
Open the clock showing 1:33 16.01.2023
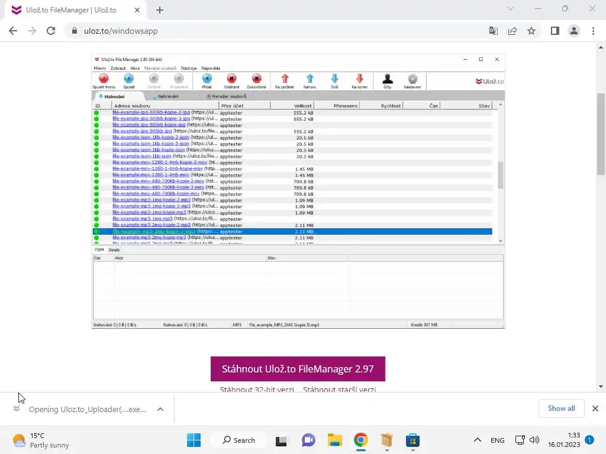click(564, 440)
